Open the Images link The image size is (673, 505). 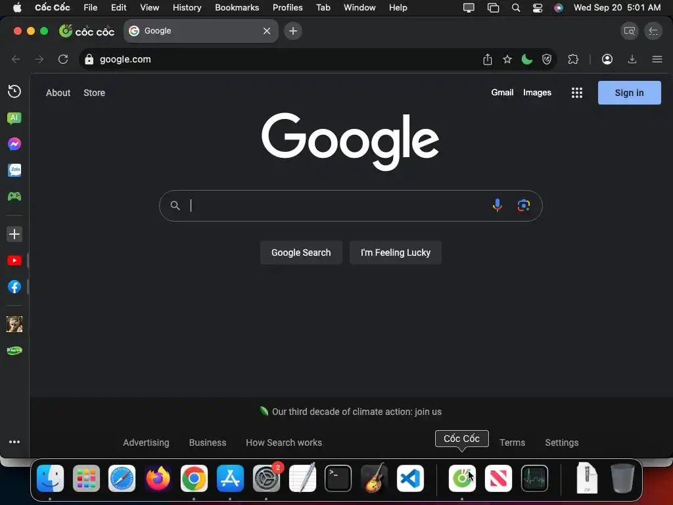(537, 92)
